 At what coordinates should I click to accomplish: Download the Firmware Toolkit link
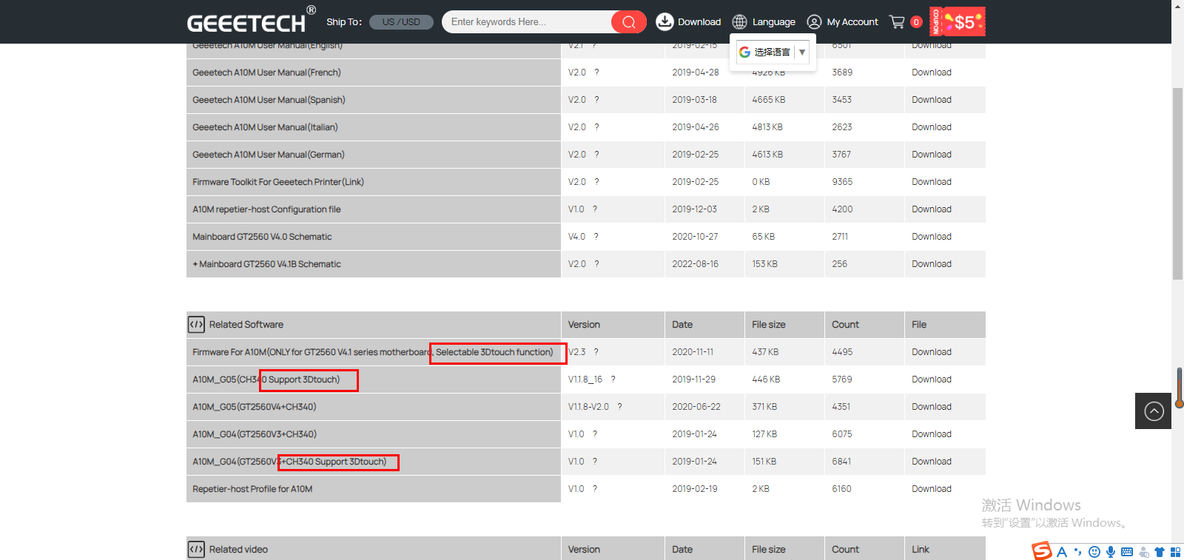pos(932,182)
